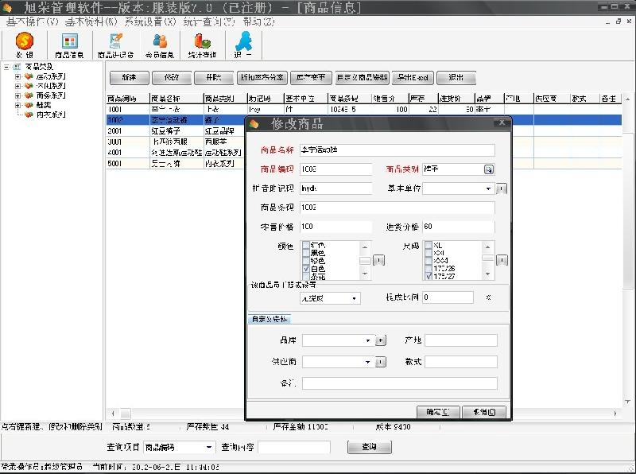Image resolution: width=636 pixels, height=474 pixels.
Task: Open the 商品类别 category dropdown
Action: click(x=488, y=169)
